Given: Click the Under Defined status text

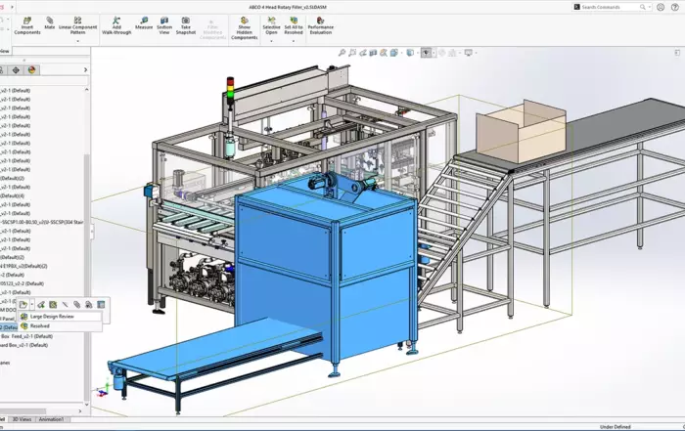Looking at the screenshot, I should [x=616, y=427].
